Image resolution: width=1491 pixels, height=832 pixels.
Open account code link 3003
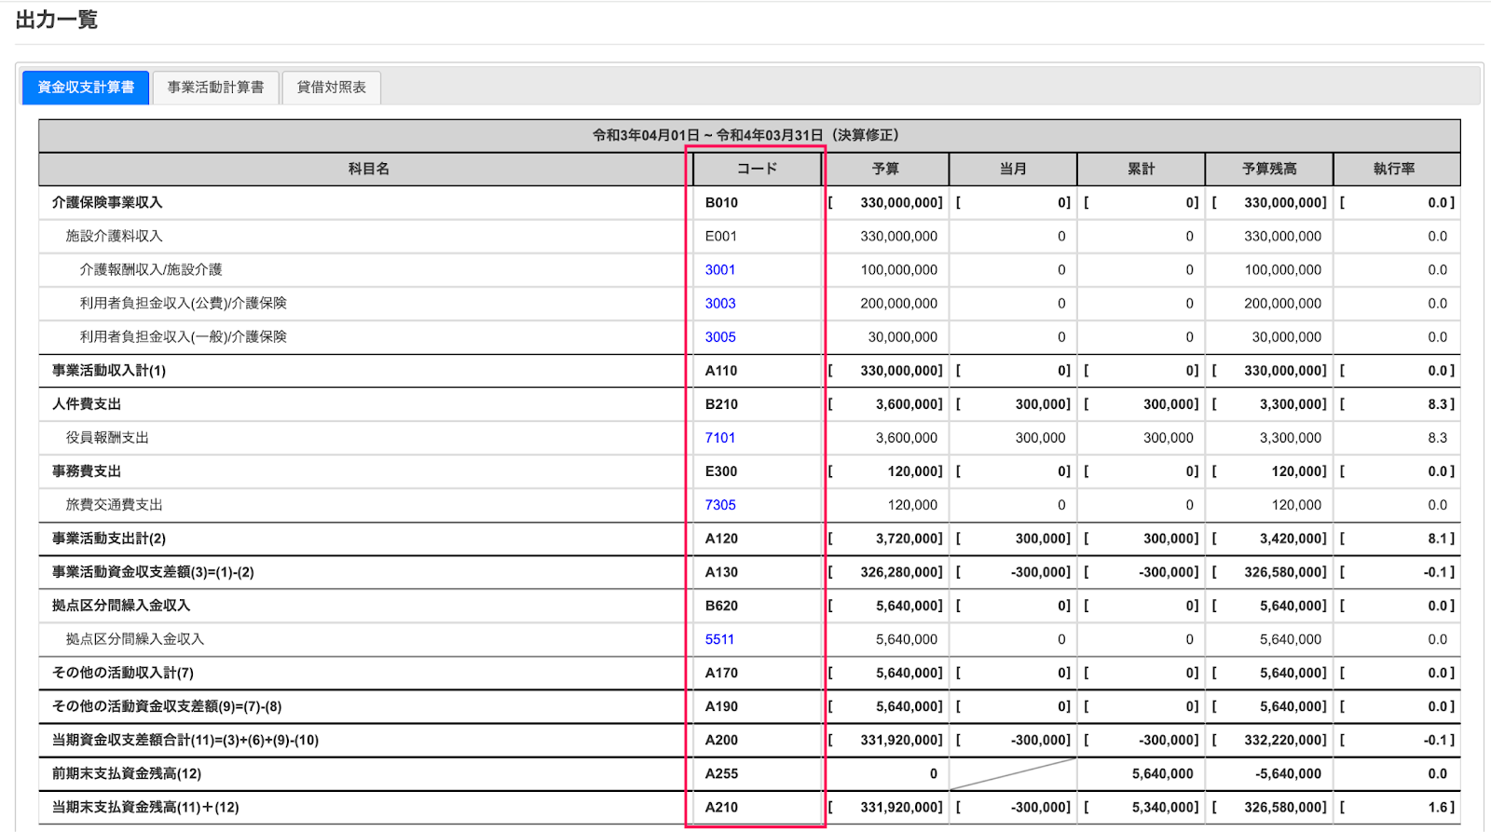pos(720,304)
